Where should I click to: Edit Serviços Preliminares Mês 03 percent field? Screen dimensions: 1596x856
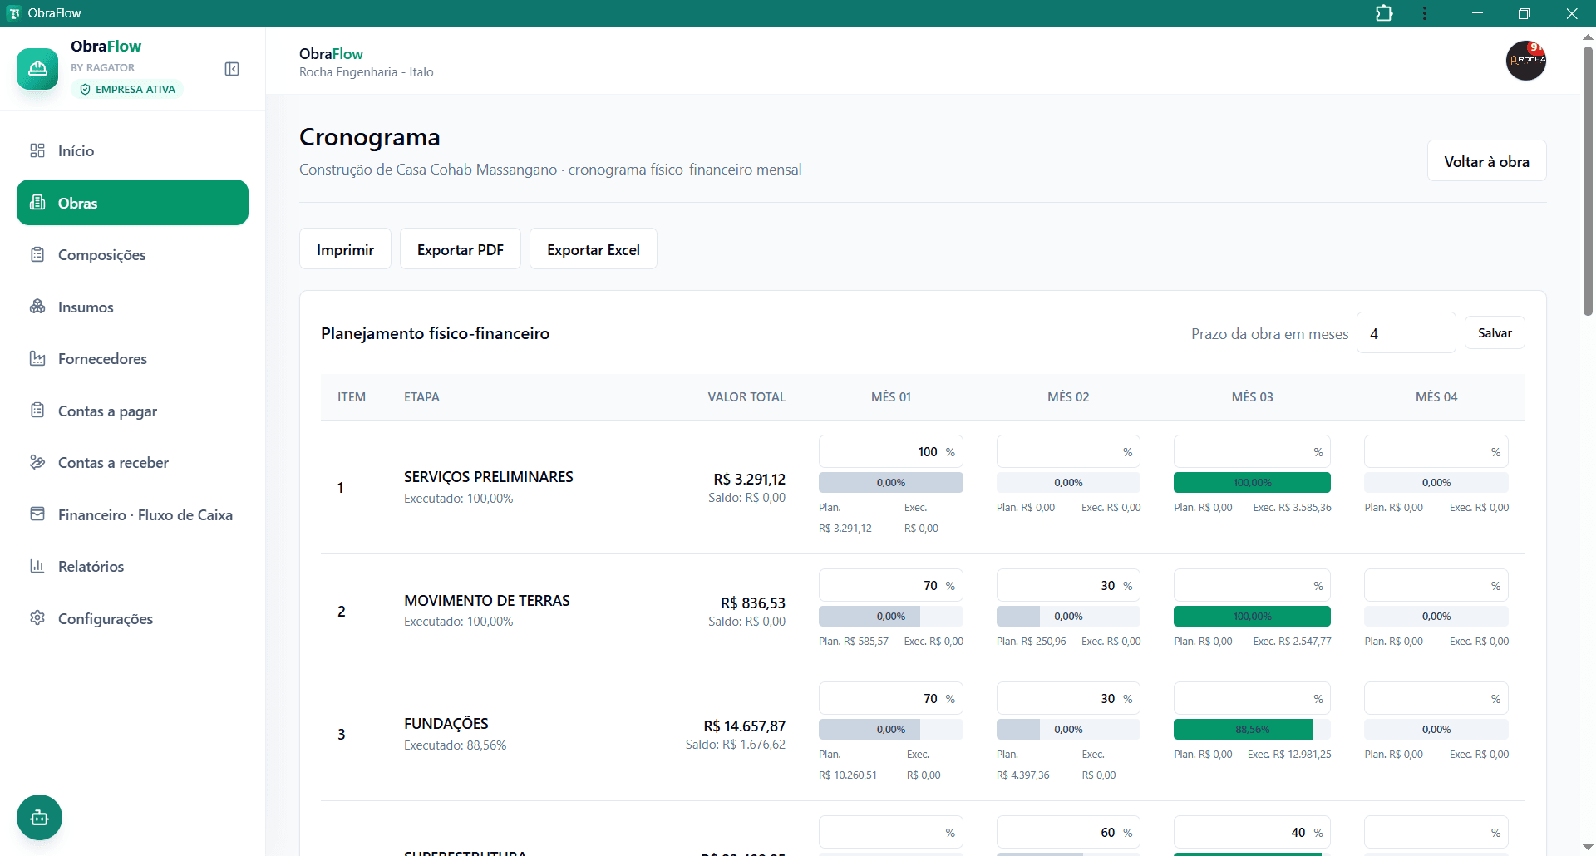[1252, 451]
